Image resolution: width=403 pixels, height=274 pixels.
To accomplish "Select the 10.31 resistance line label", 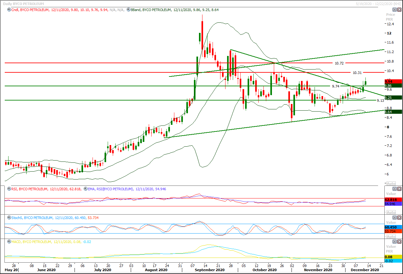I will point(357,73).
